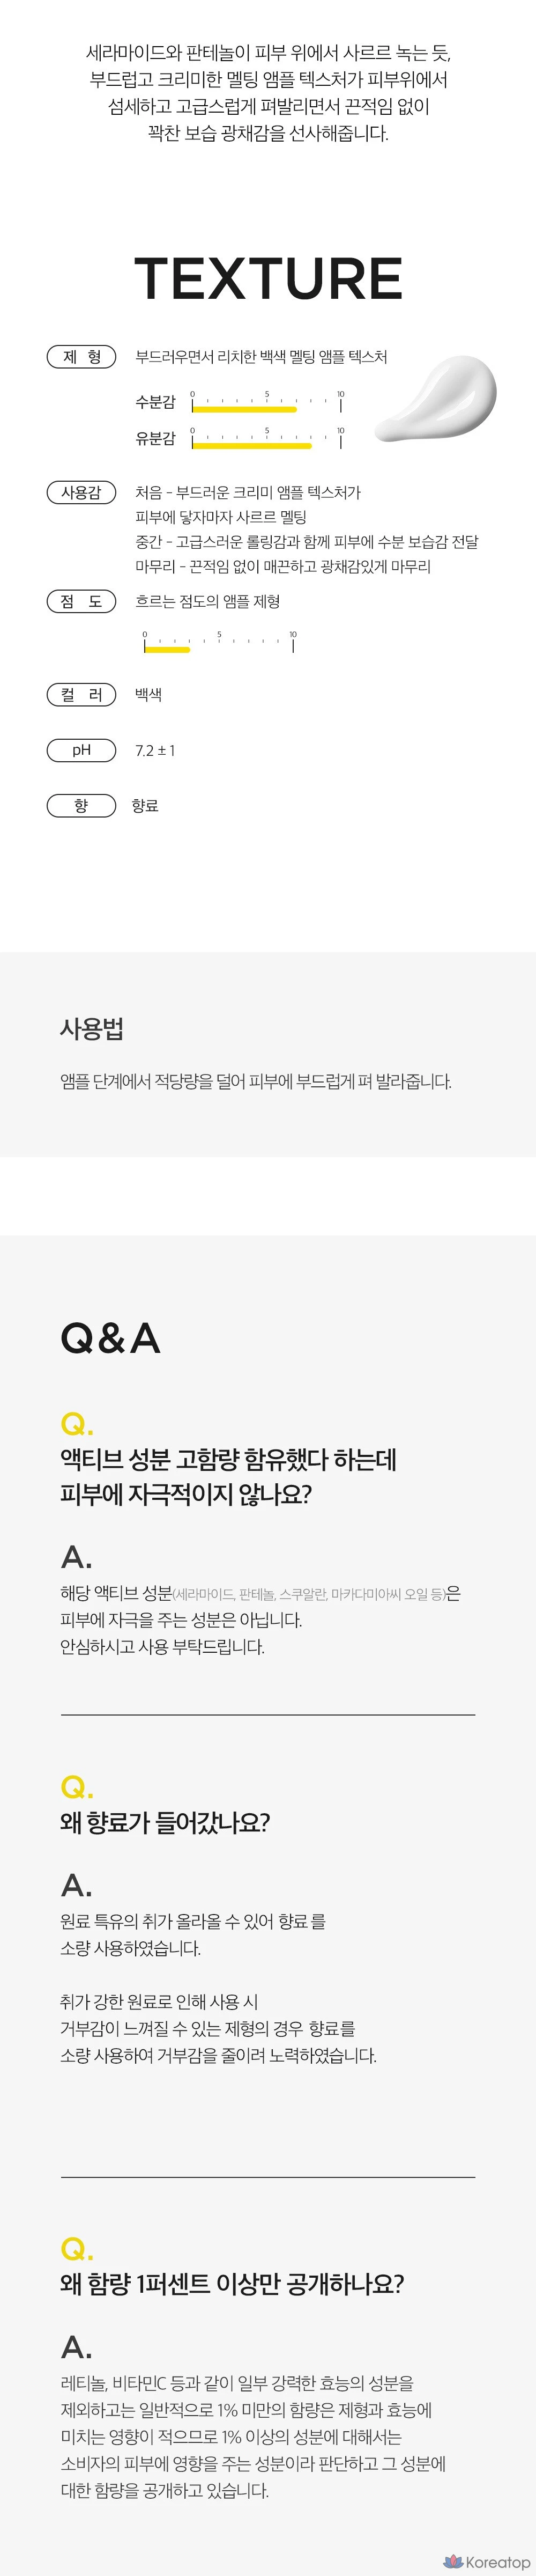The width and height of the screenshot is (536, 2576).
Task: Select the 점 도 pill label
Action: (82, 601)
